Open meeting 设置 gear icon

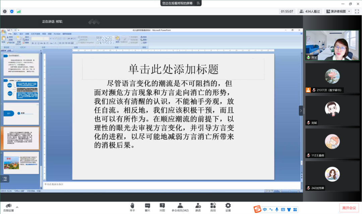[228, 205]
